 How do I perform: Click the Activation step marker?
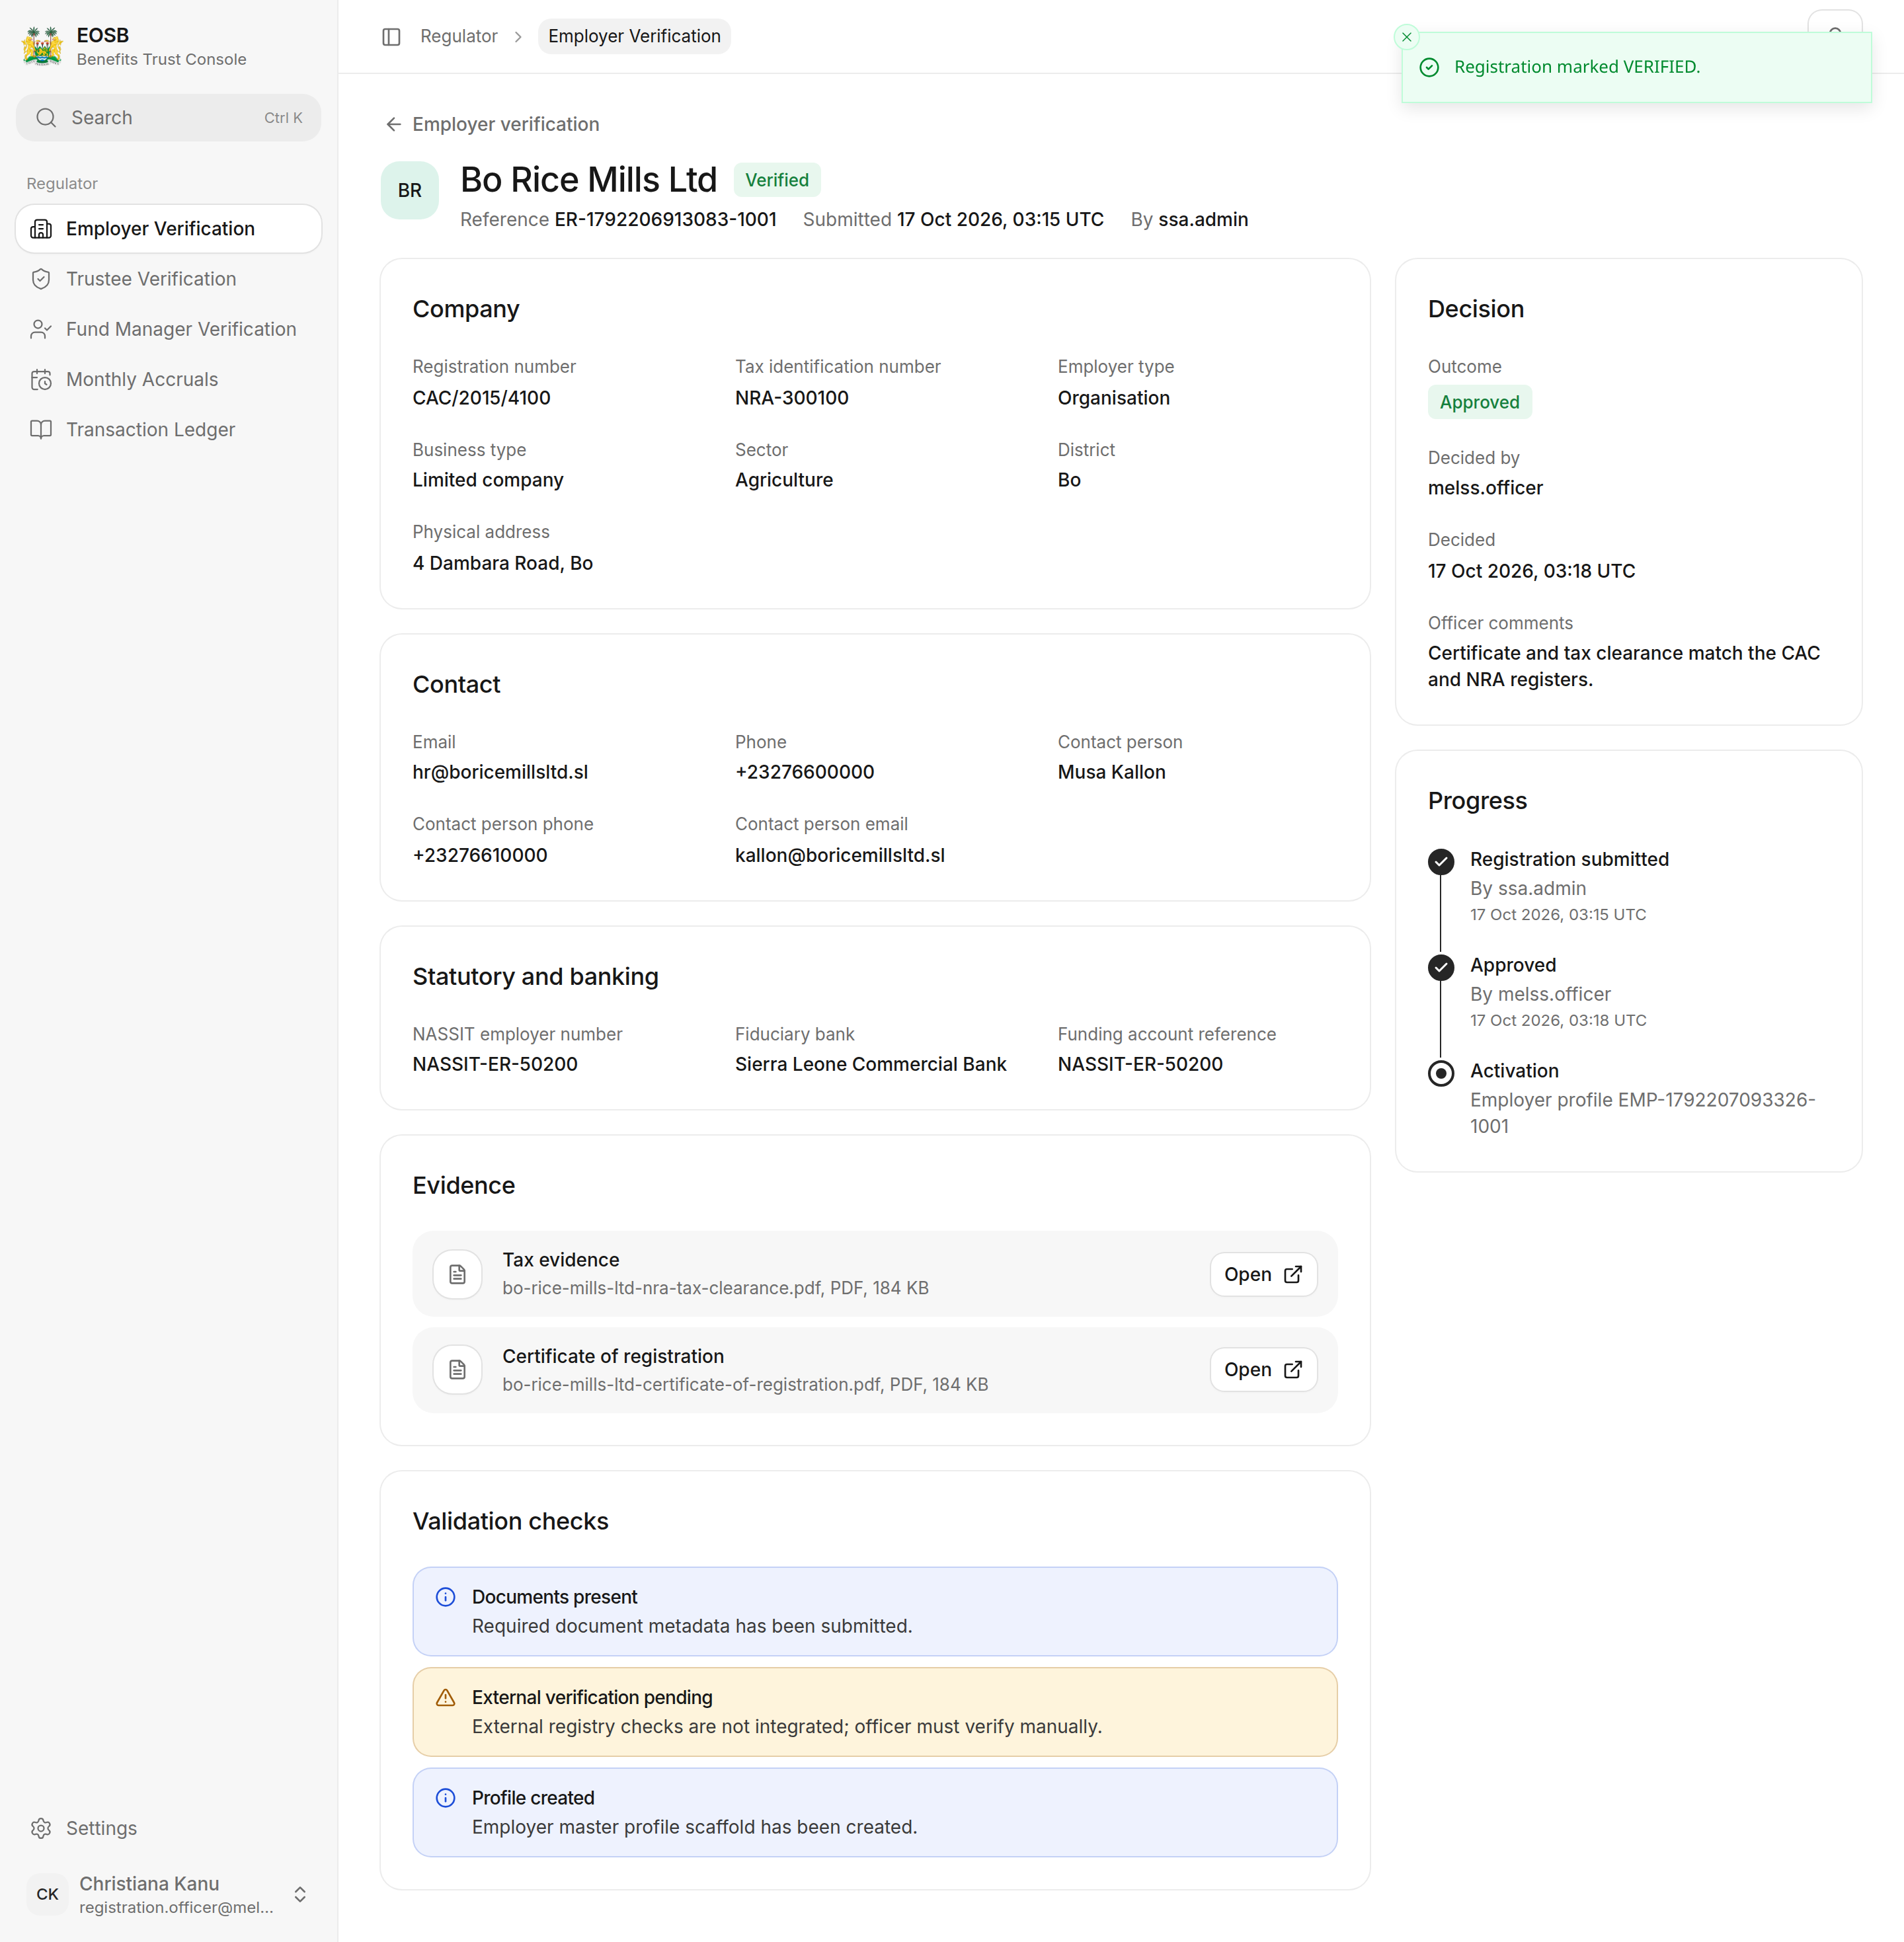pyautogui.click(x=1440, y=1073)
